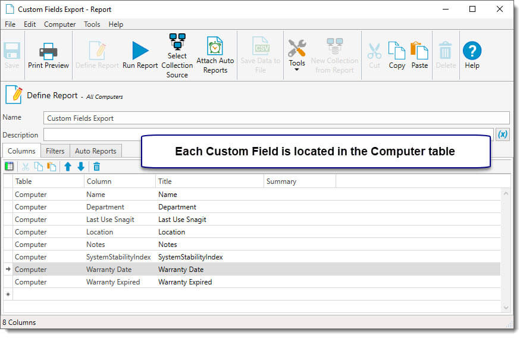Screen dimensions: 523x338
Task: Click the Paste toolbar icon
Action: [419, 55]
